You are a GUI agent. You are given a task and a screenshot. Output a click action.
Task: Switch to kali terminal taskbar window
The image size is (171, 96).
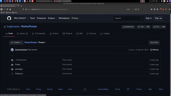[x=63, y=1]
